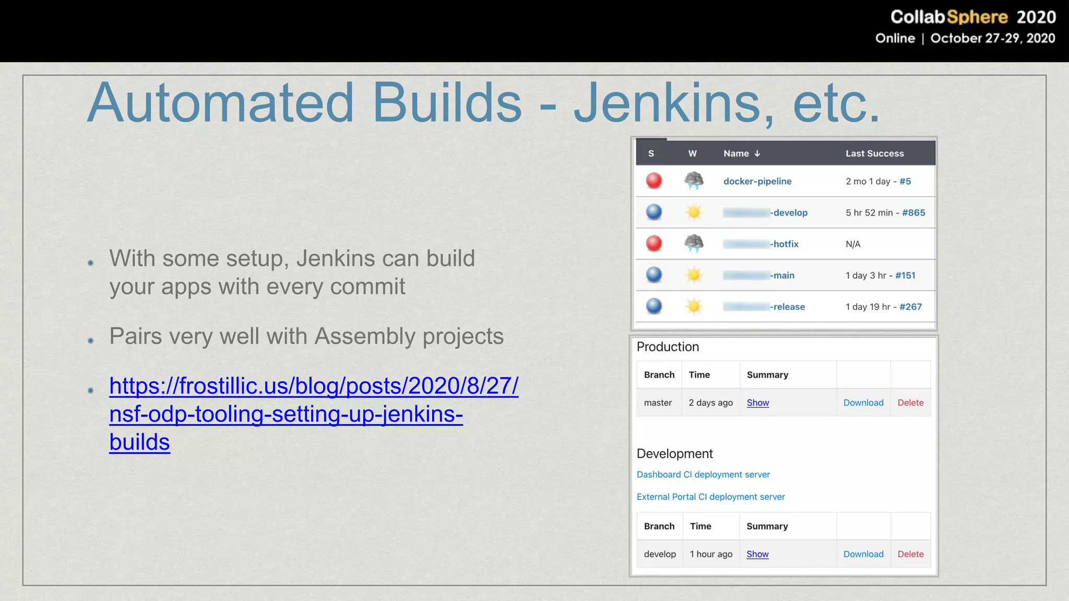Click the red status ball for docker-pipeline
Viewport: 1069px width, 601px height.
pyautogui.click(x=654, y=181)
